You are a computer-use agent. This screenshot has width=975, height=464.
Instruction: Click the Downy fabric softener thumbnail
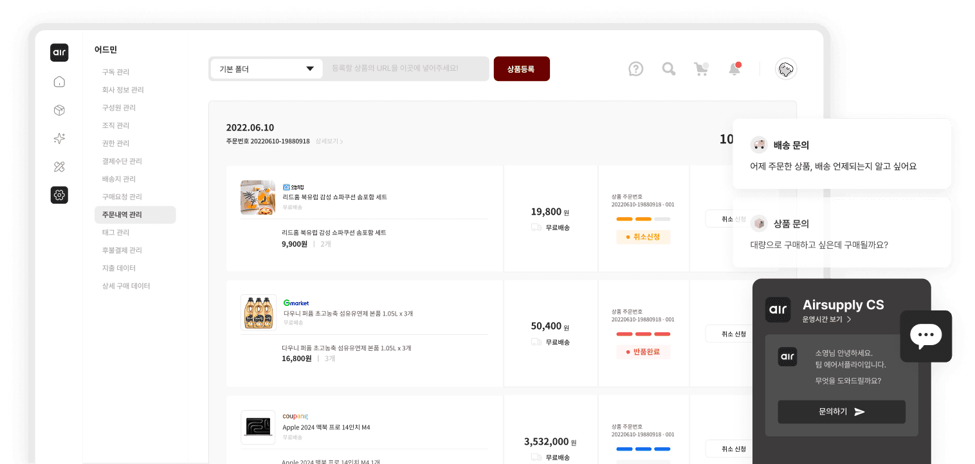[258, 312]
